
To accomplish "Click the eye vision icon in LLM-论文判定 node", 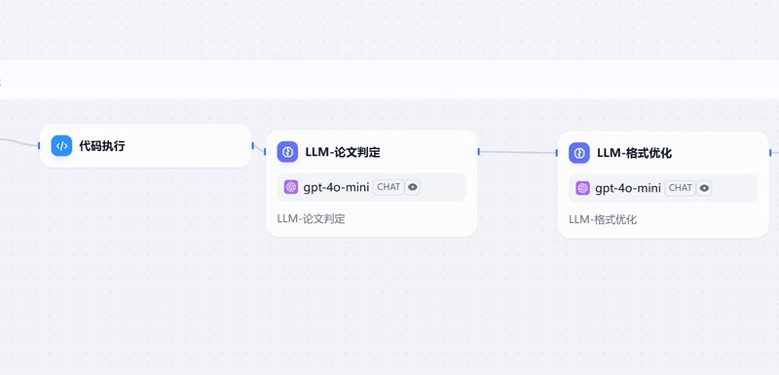I will coord(412,187).
